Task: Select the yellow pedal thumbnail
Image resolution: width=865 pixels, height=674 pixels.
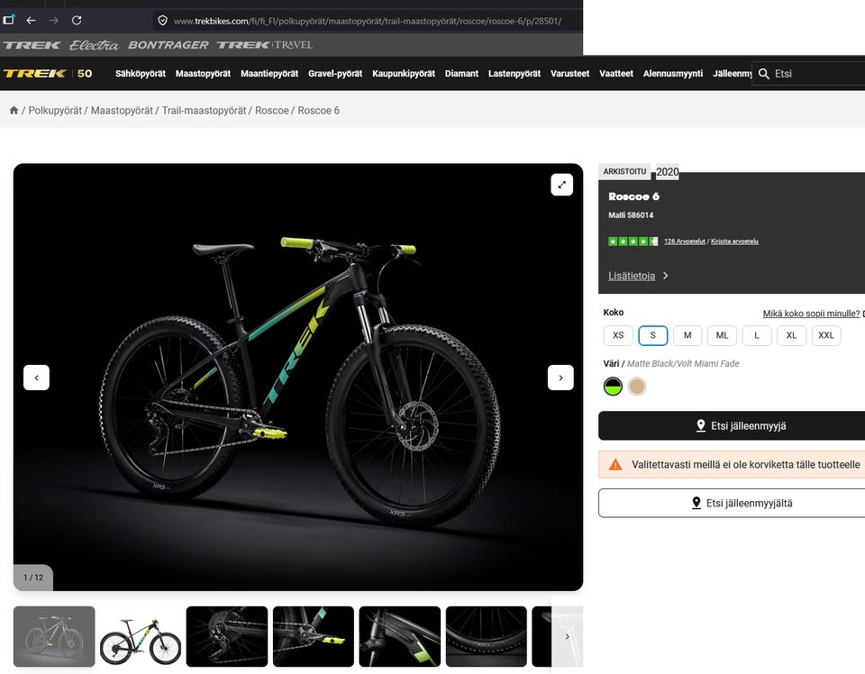Action: (x=314, y=636)
